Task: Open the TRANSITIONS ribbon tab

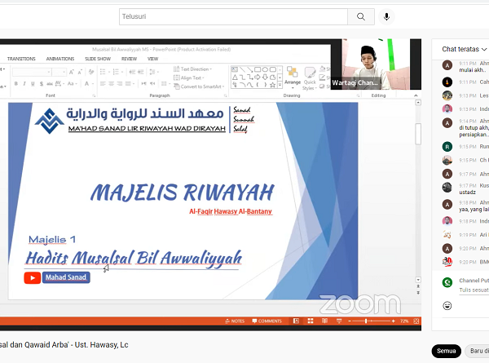Action: tap(21, 59)
